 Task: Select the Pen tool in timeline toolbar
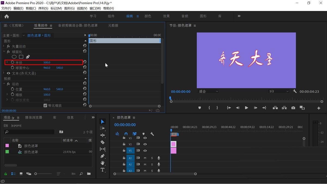pyautogui.click(x=102, y=156)
